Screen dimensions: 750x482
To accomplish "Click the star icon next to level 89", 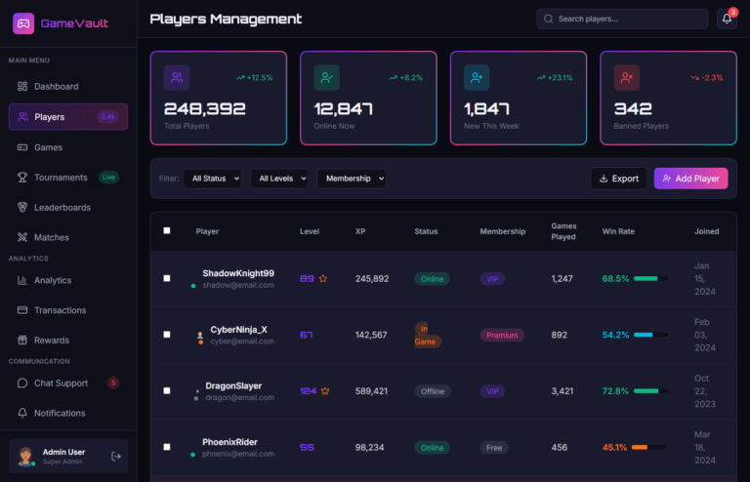I will point(323,279).
